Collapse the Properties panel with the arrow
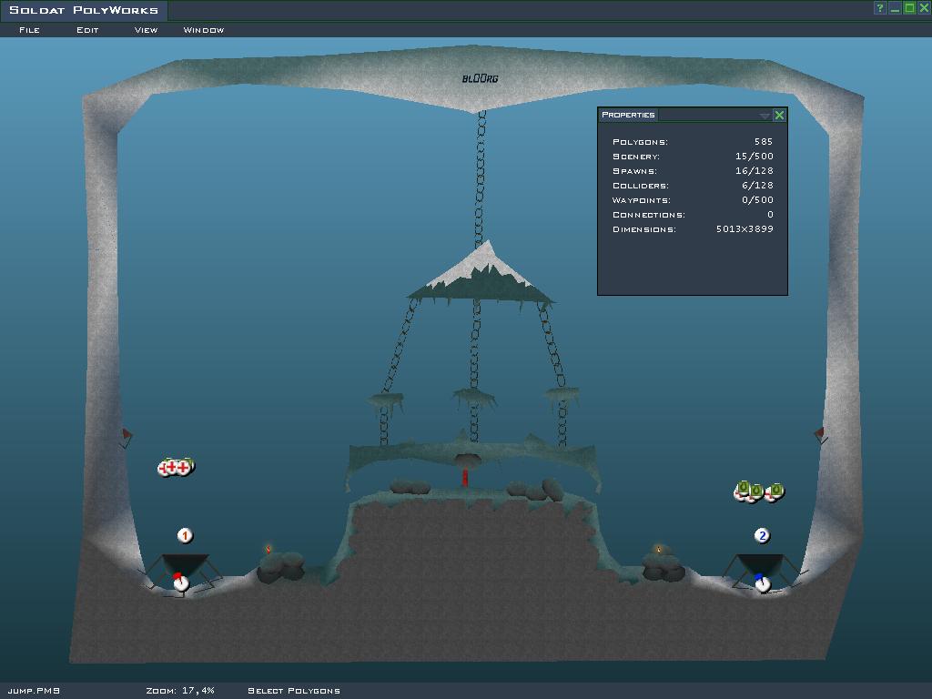This screenshot has height=699, width=932. tap(765, 116)
